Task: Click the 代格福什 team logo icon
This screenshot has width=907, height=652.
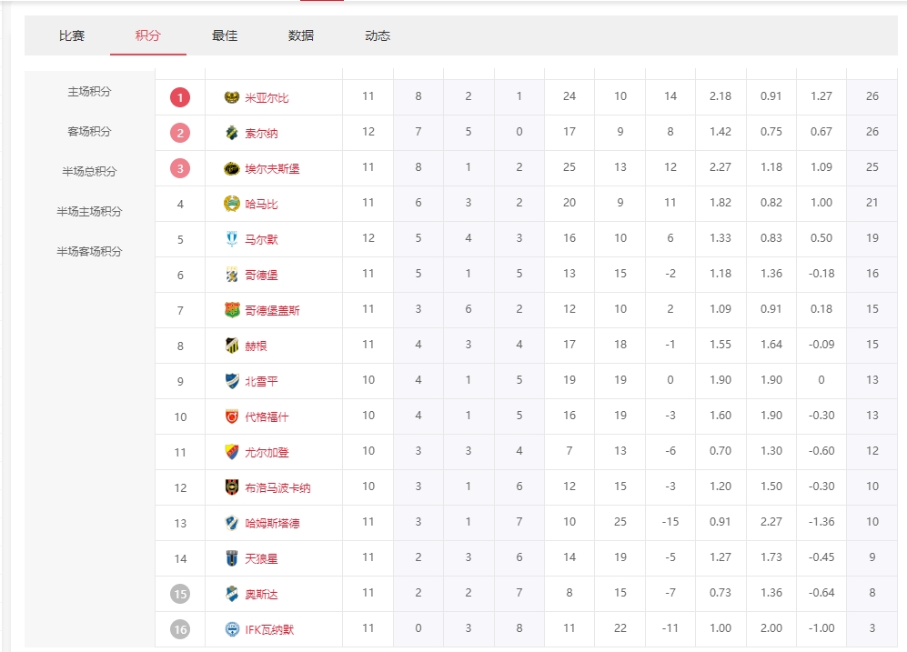Action: click(x=232, y=416)
